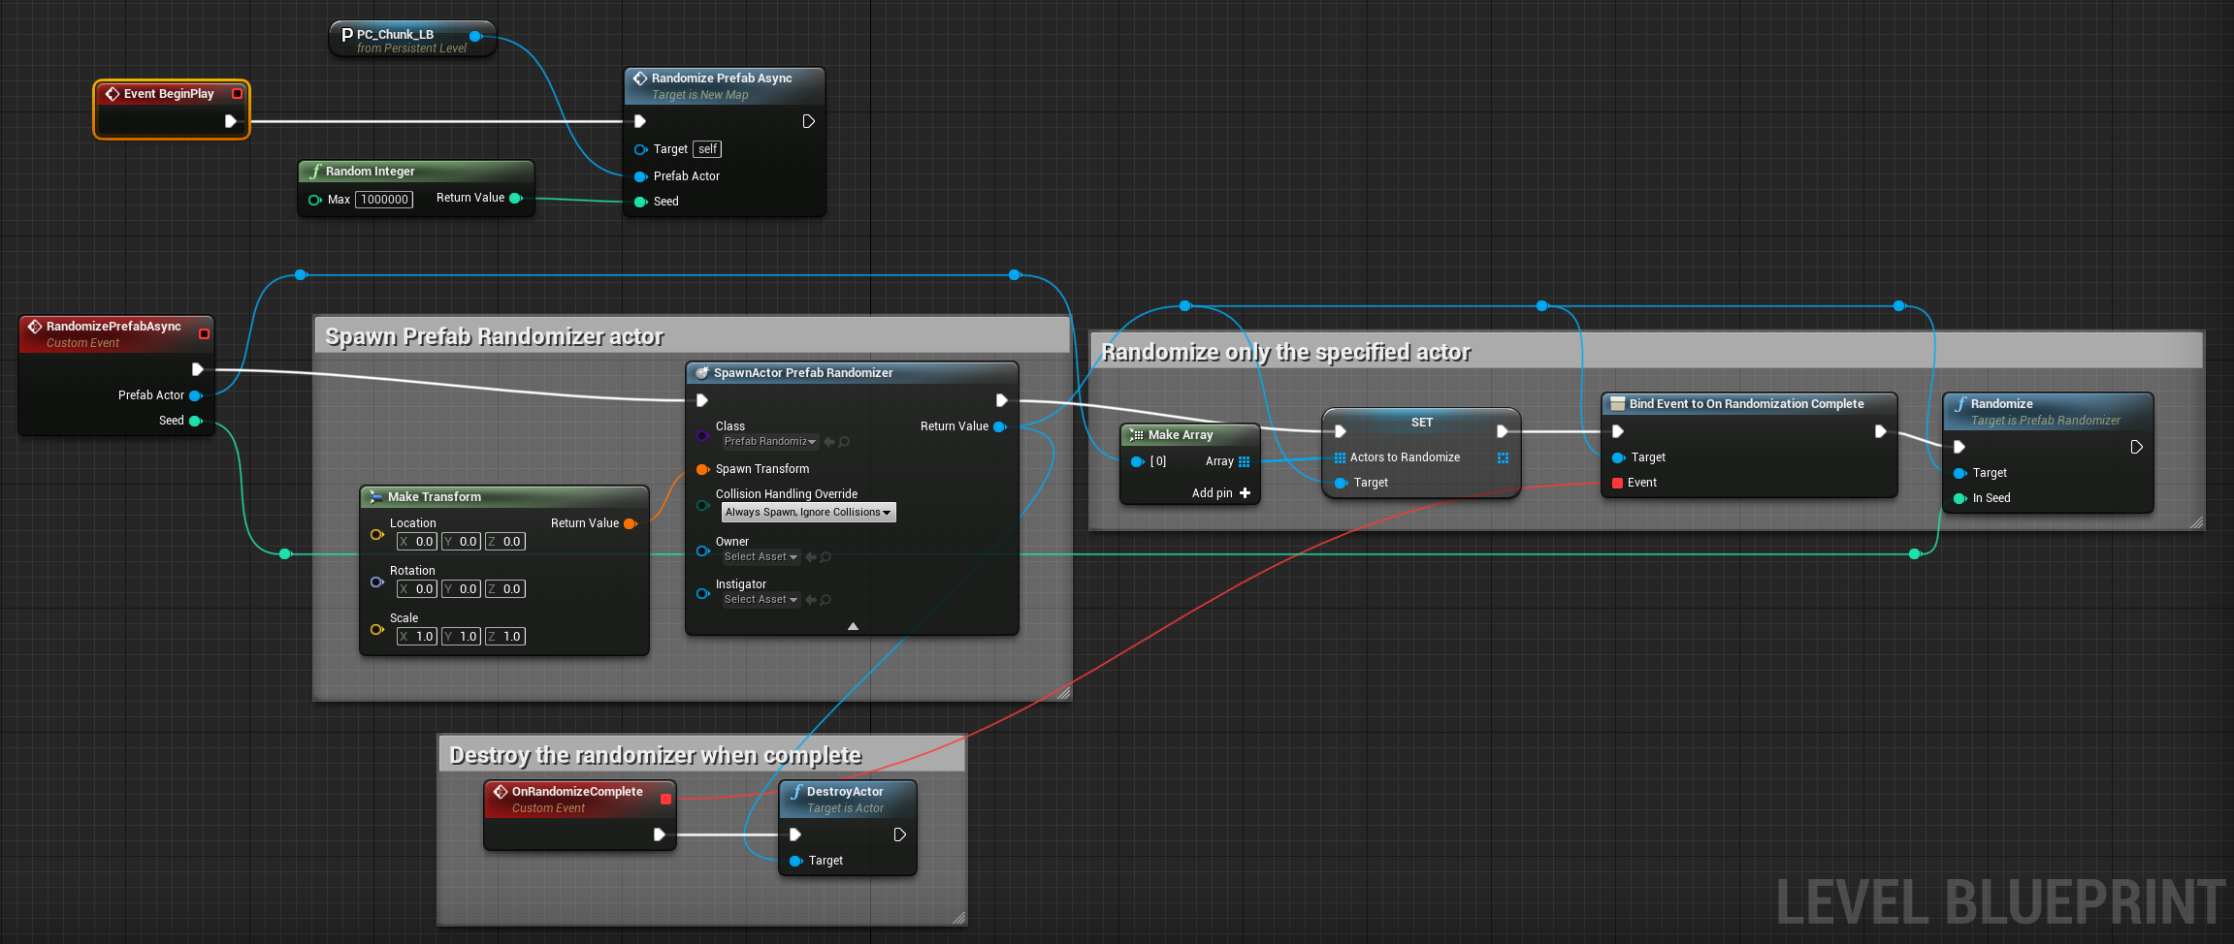Click the DestroyActor Target input pin
The image size is (2234, 944).
click(x=795, y=861)
